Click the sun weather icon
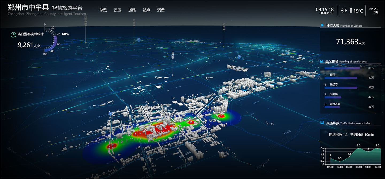Screen dimensions: 385x179 click(344, 11)
